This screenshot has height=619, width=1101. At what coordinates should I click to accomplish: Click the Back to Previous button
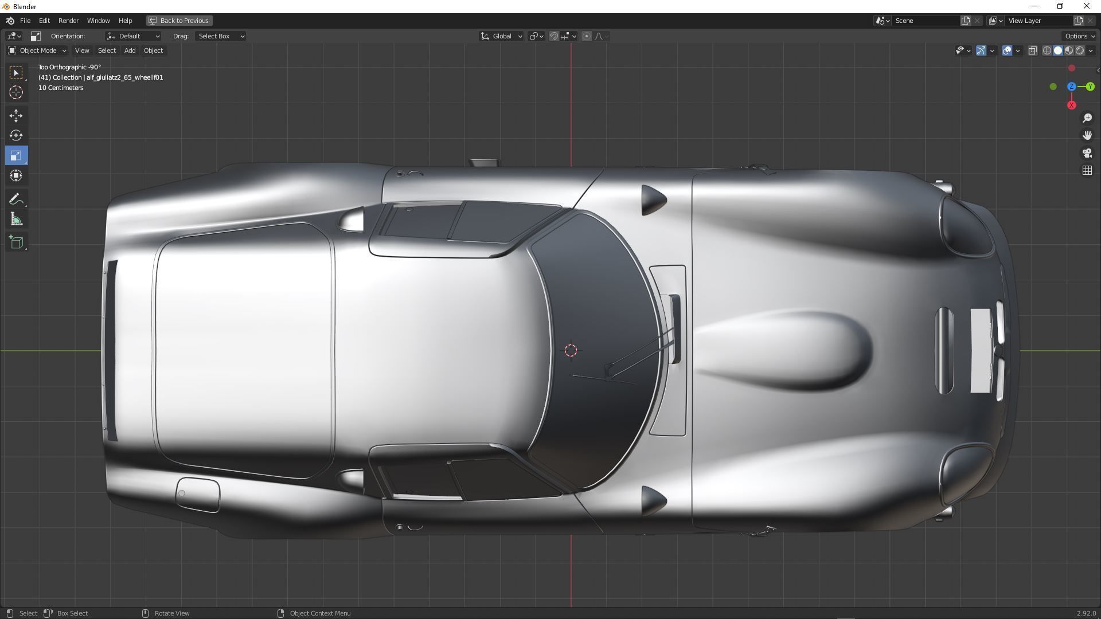coord(179,21)
